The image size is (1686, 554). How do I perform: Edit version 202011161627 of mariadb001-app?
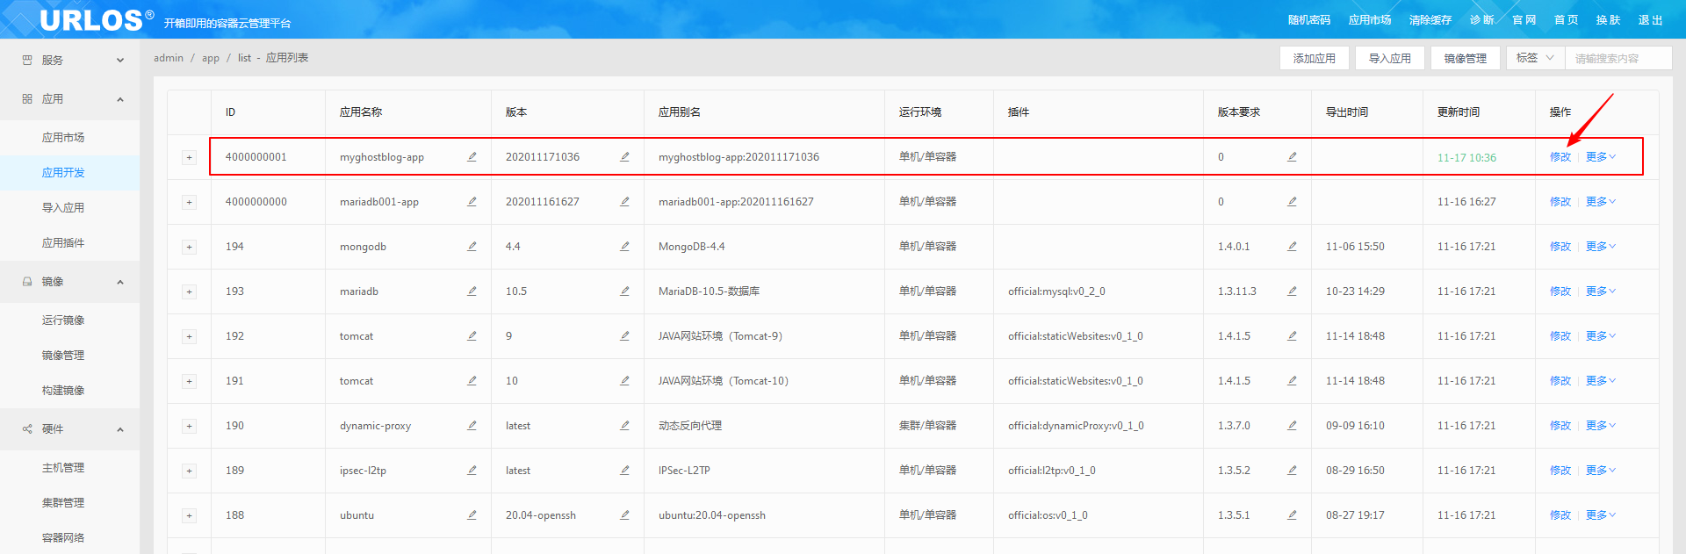624,202
